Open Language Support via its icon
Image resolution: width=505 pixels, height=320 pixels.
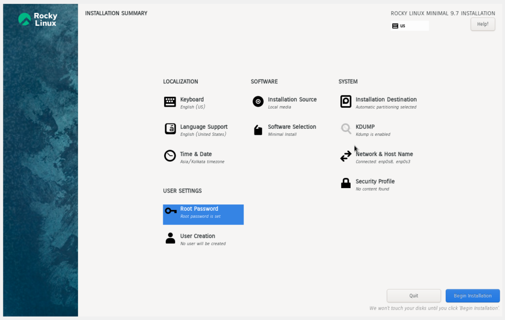pos(170,129)
